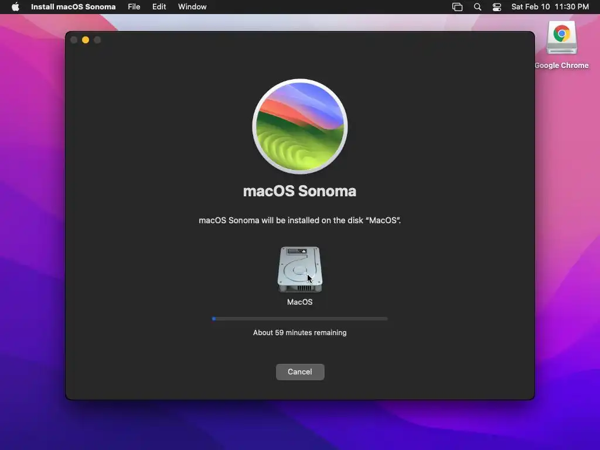This screenshot has height=450, width=600.
Task: Open the Window menu
Action: [x=192, y=7]
